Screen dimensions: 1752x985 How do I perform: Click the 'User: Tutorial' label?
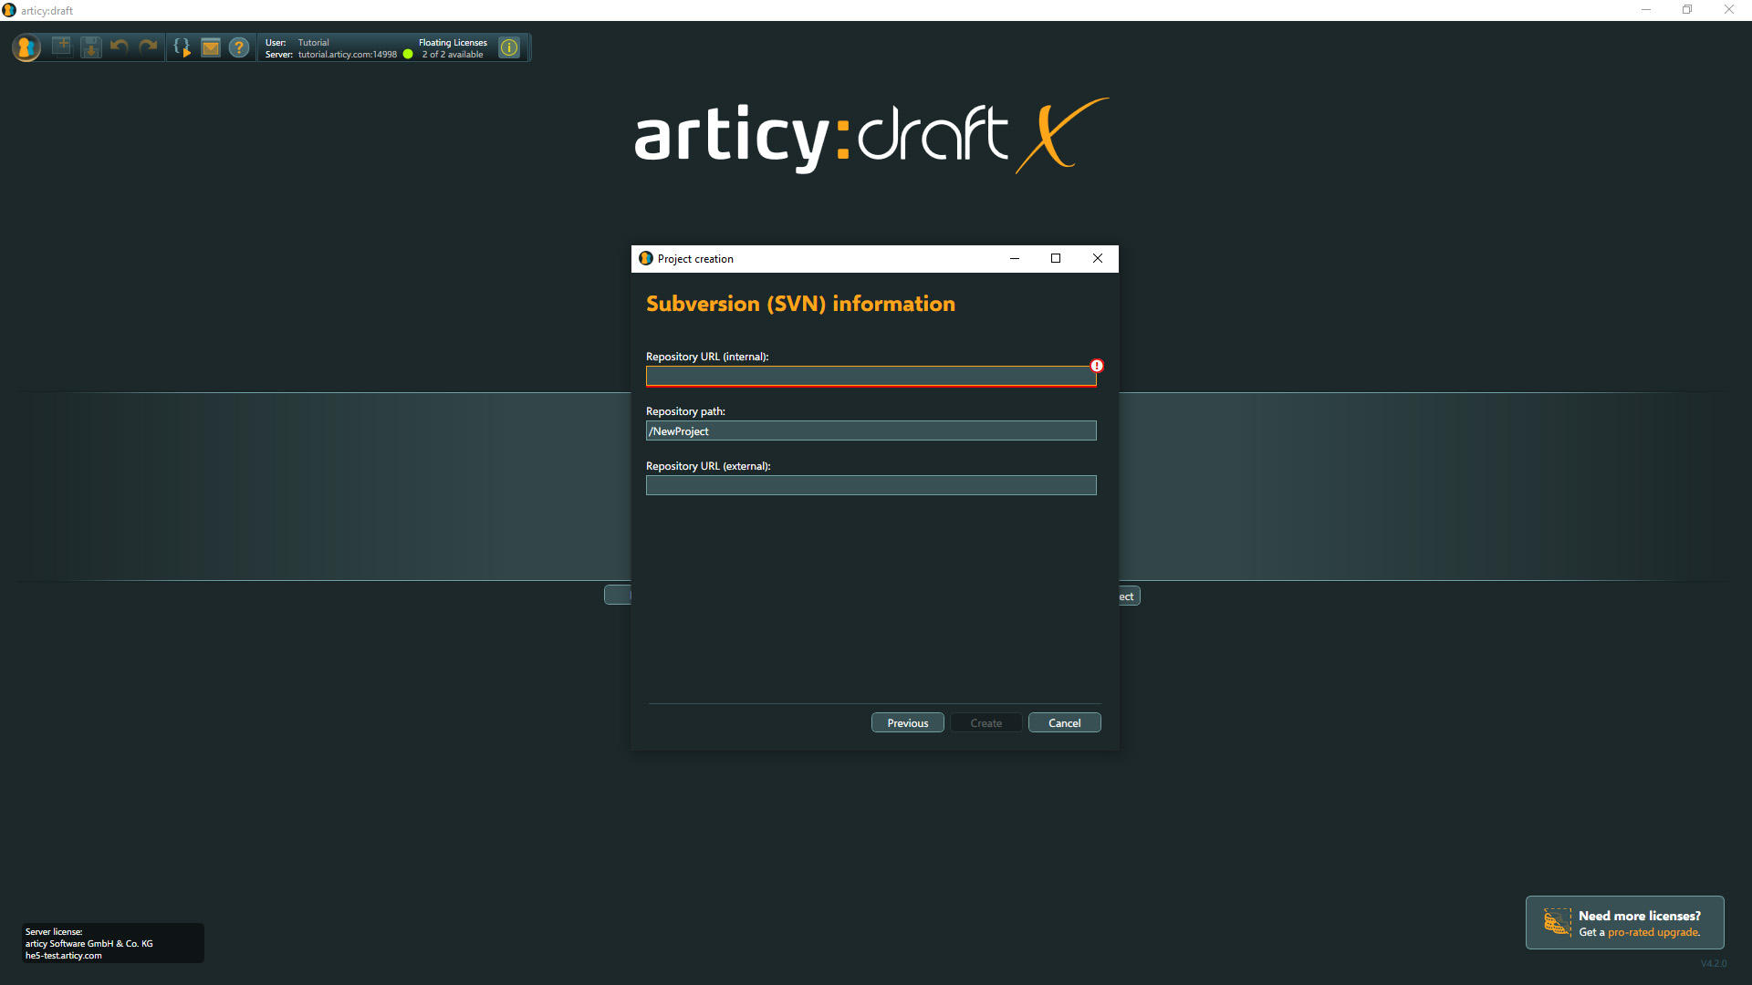297,43
